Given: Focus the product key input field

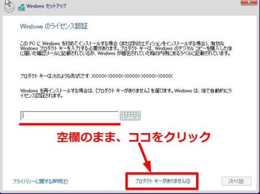Looking at the screenshot, I should [69, 115].
